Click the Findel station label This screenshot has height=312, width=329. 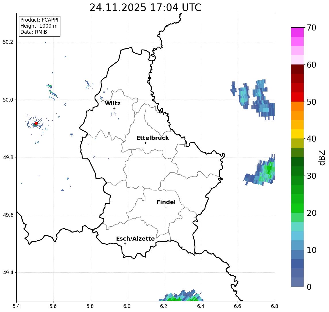pos(166,202)
